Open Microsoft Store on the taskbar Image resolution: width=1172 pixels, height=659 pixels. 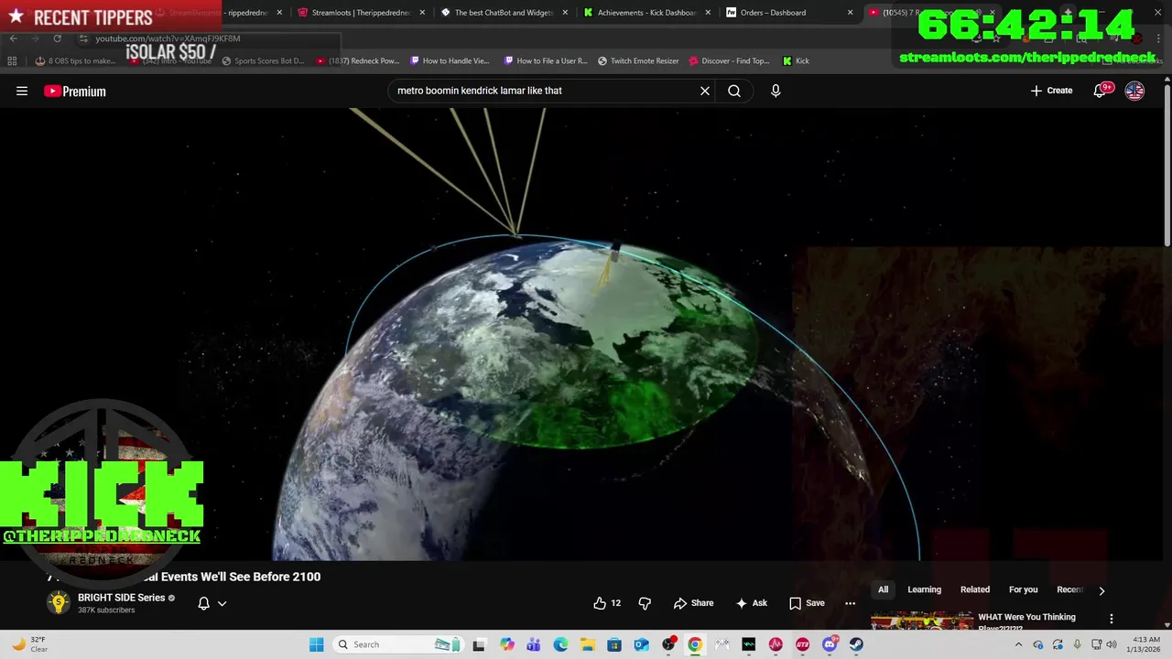tap(614, 644)
